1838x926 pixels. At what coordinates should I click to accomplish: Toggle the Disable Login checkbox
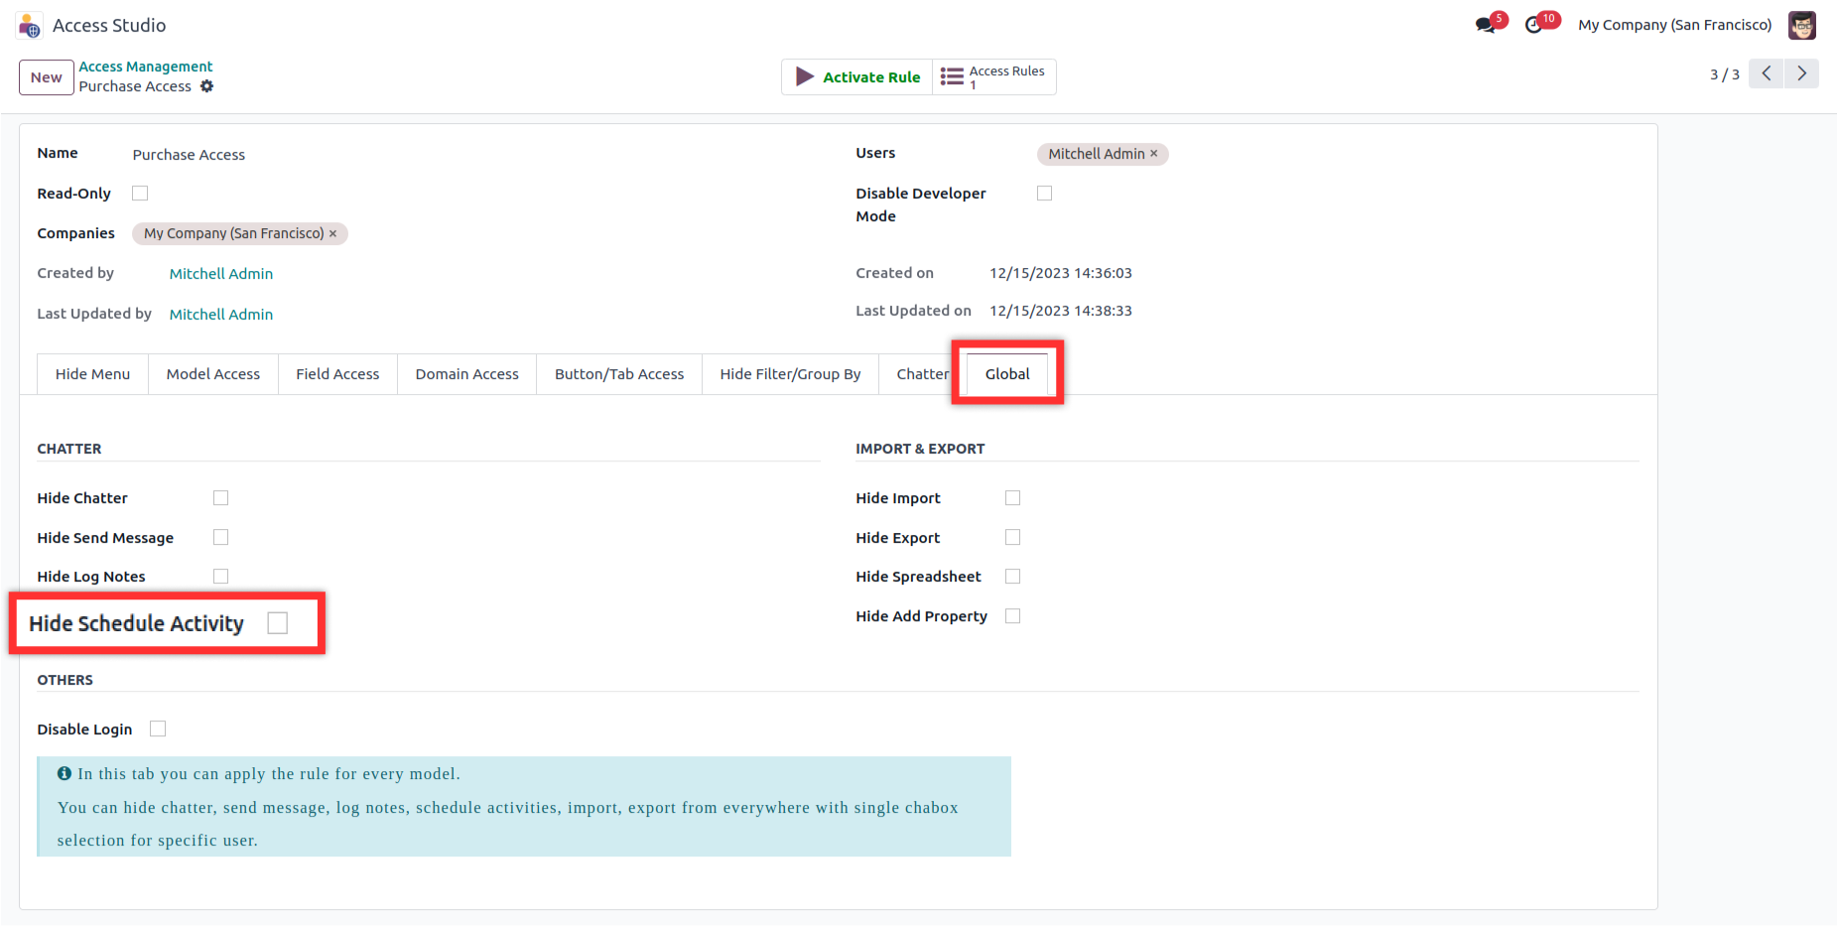pyautogui.click(x=158, y=728)
